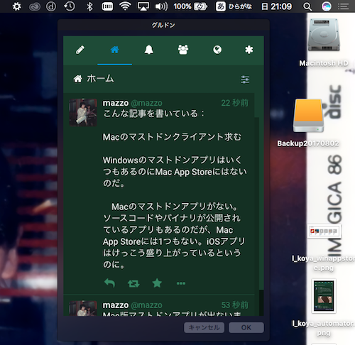
Task: Favourite the 22 秒前 mazzo toot
Action: [x=157, y=283]
